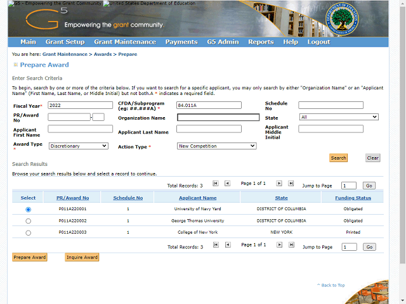Viewport: 406px width, 304px height.
Task: Focus the PR/Award No suffix field
Action: point(98,117)
